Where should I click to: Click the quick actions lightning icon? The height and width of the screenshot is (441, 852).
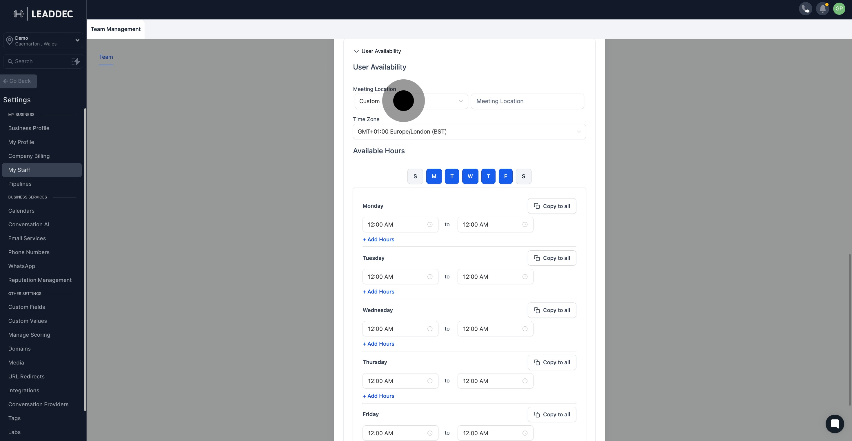point(76,61)
